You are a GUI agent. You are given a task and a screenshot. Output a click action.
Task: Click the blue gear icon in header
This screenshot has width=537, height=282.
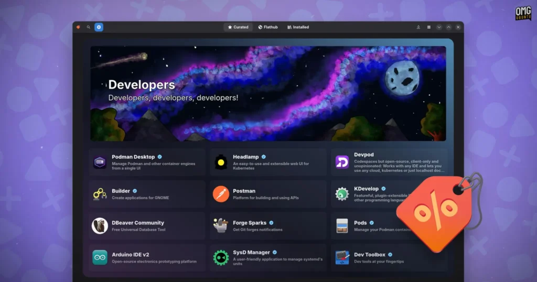[x=99, y=27]
